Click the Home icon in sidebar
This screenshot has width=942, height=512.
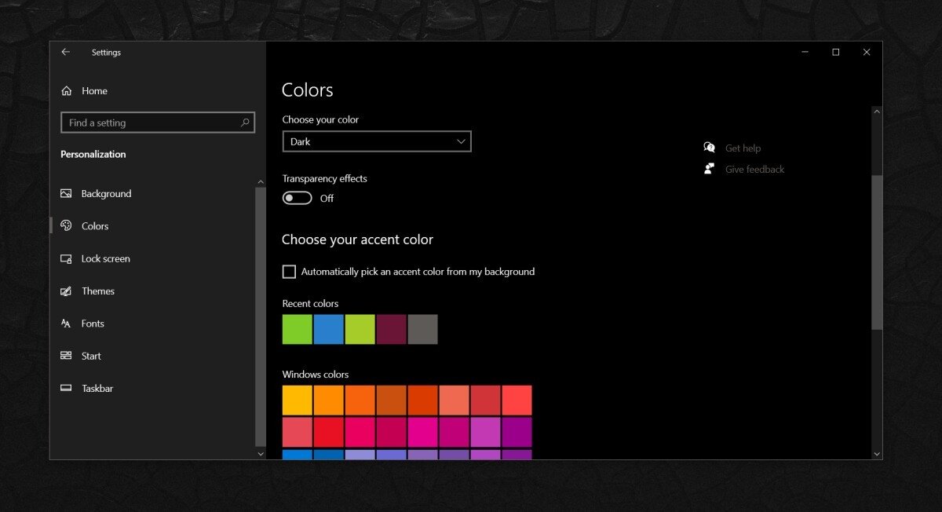point(67,91)
